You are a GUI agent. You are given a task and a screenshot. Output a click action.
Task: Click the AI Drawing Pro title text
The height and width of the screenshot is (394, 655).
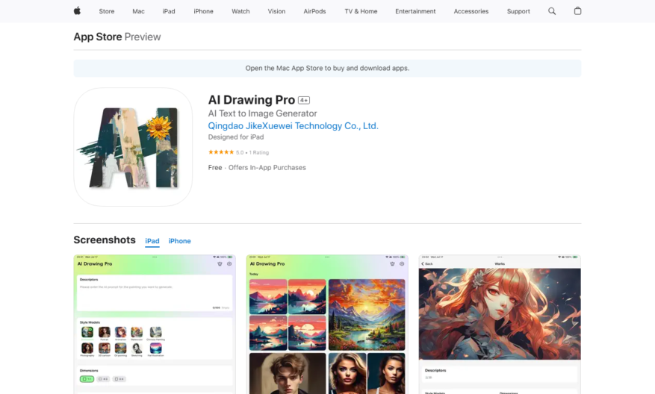(x=252, y=100)
